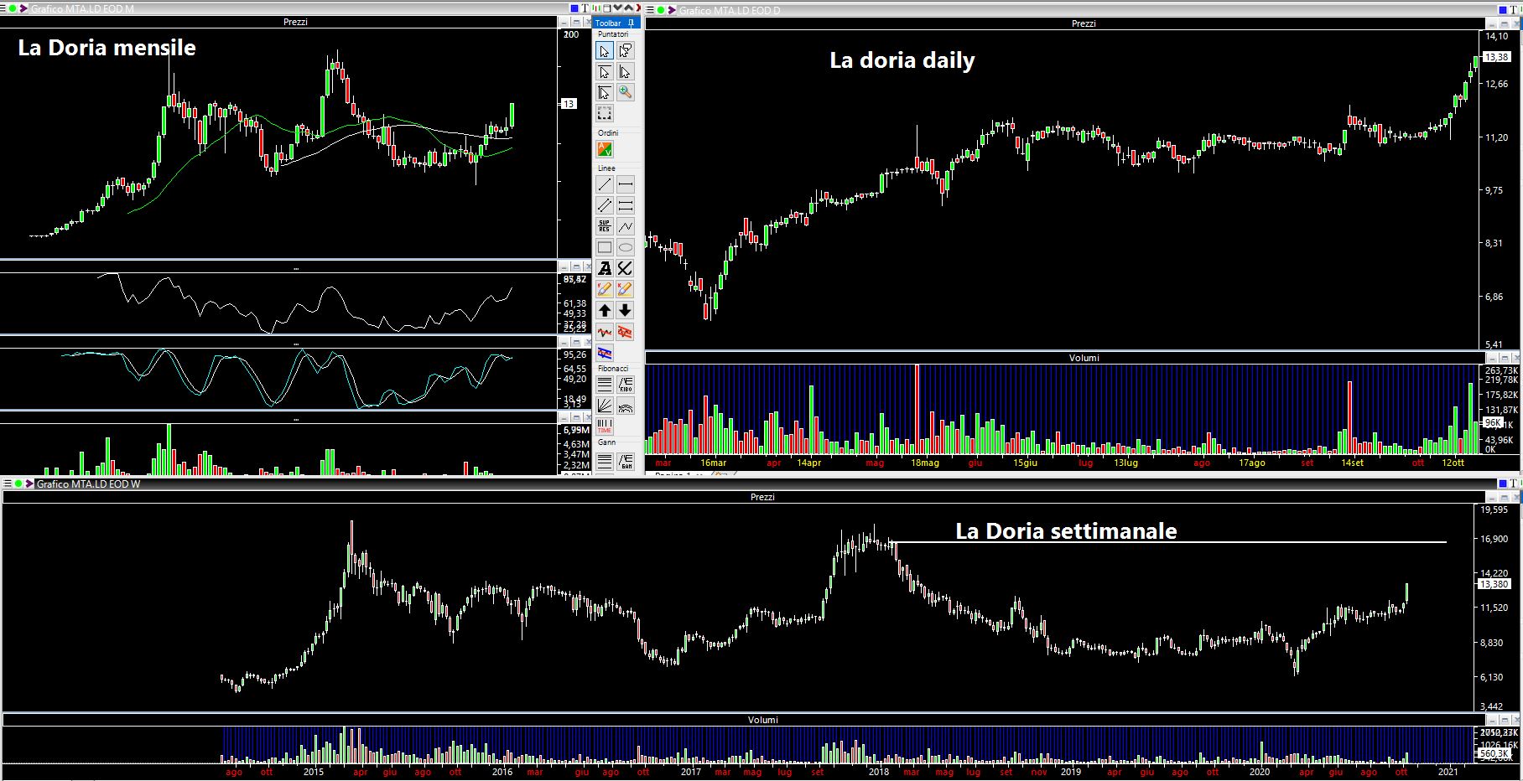
Task: Open the daily chart hamburger menu
Action: coord(650,10)
